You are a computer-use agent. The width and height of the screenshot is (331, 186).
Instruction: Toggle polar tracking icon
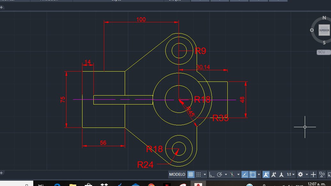[219, 174]
